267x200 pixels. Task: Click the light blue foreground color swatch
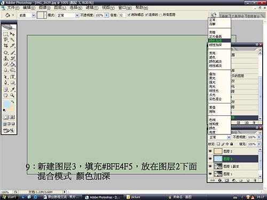point(7,104)
